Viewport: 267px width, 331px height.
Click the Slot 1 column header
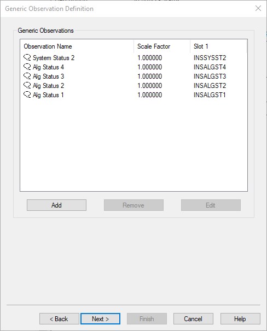click(218, 46)
